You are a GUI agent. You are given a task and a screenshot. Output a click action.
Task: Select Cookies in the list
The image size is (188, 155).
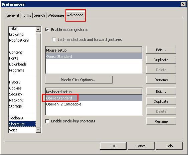pos(22,88)
